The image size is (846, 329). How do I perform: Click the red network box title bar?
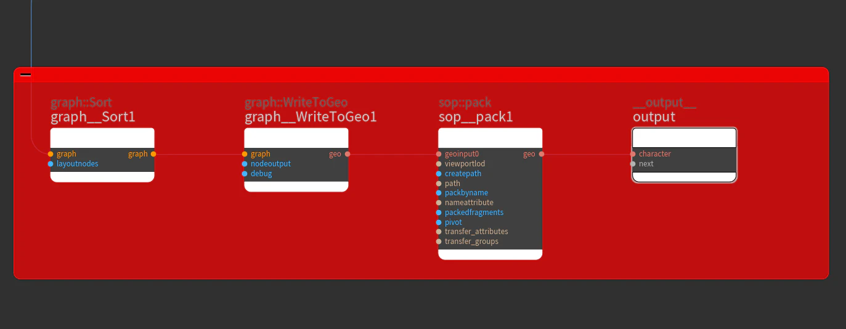(421, 75)
